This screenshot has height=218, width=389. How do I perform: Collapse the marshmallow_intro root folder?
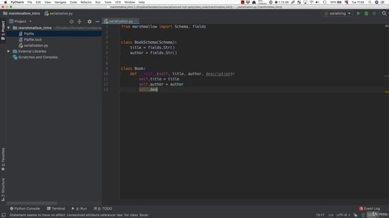coord(9,28)
